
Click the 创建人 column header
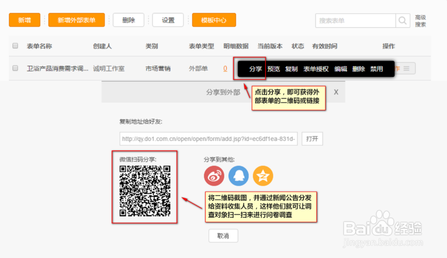coord(102,46)
